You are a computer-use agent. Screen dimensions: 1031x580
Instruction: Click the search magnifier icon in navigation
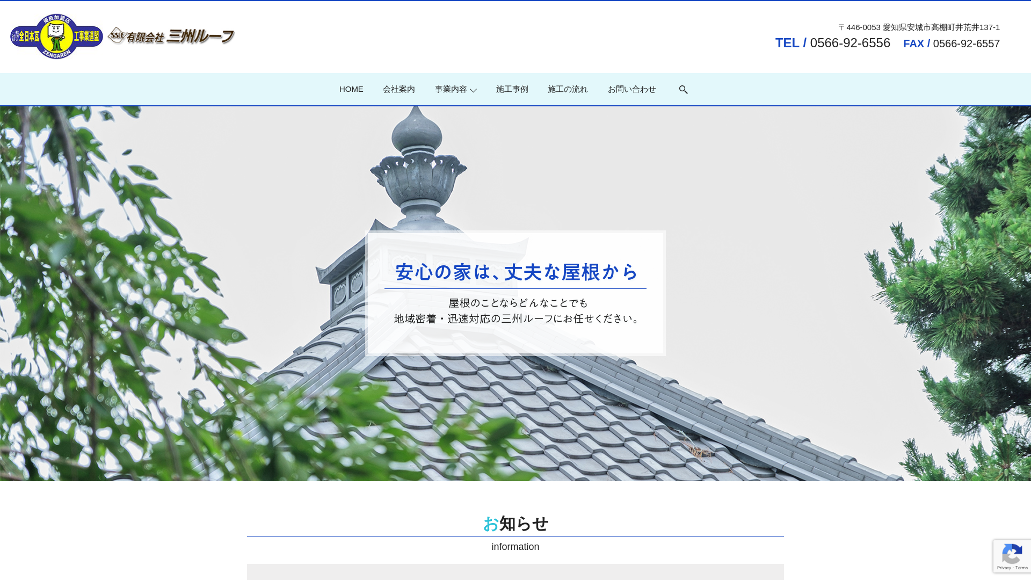click(683, 89)
